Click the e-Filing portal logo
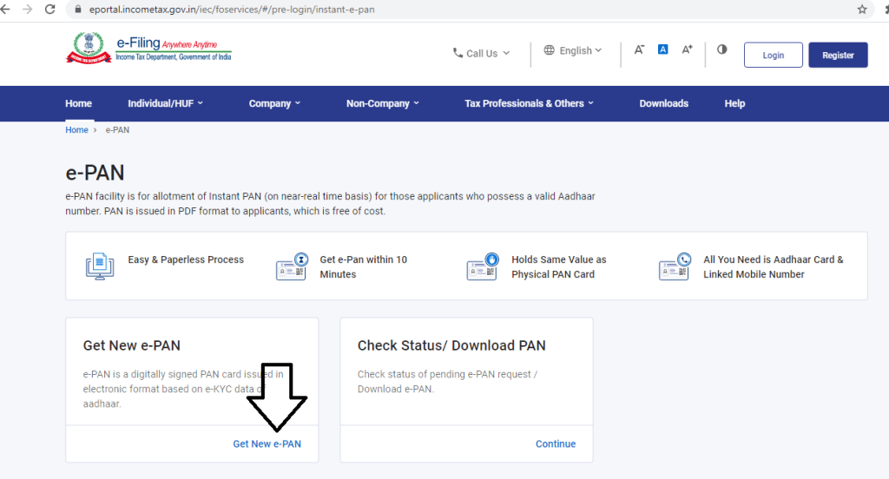The image size is (889, 479). tap(148, 50)
